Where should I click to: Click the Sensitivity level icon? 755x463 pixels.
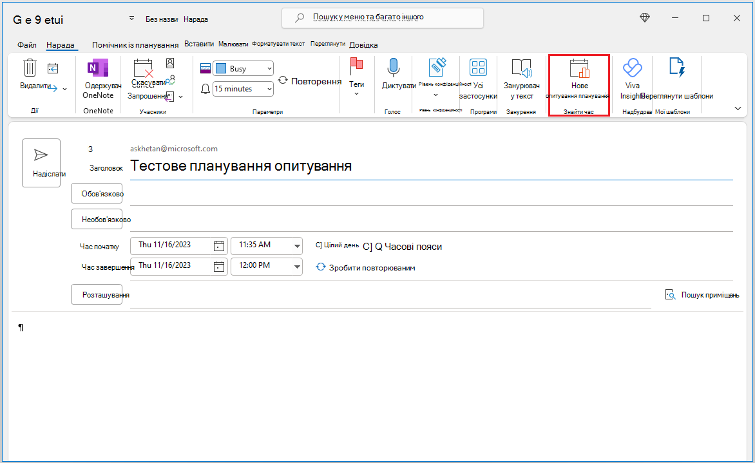tap(437, 67)
